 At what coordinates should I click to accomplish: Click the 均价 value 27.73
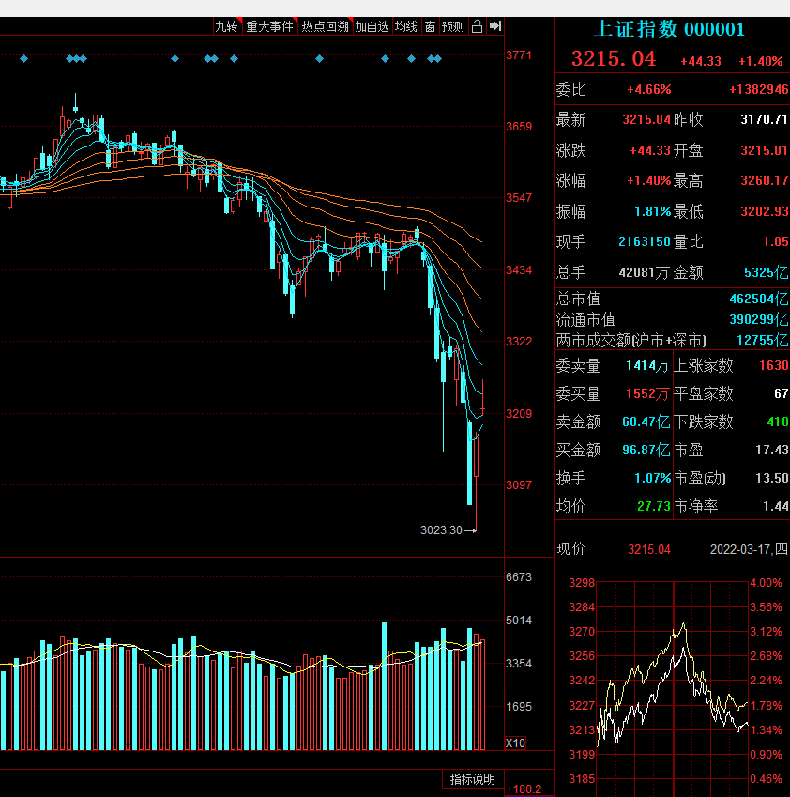click(654, 506)
